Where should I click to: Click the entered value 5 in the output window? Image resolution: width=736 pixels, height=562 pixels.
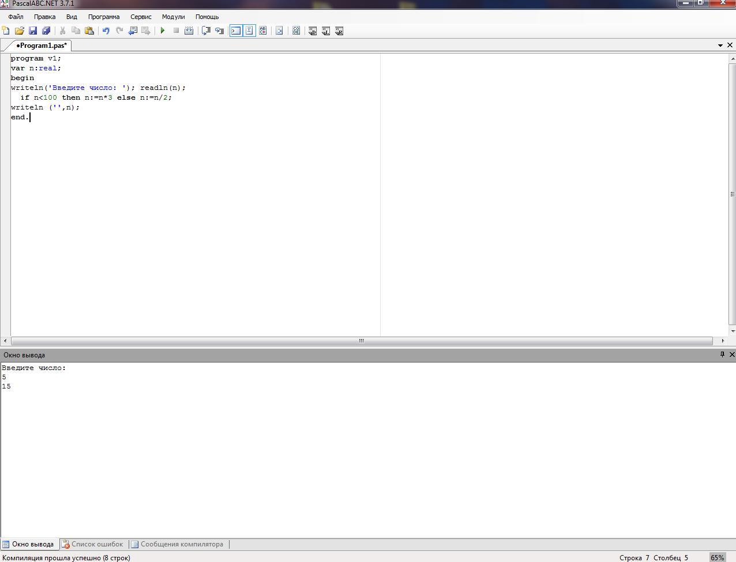(4, 377)
